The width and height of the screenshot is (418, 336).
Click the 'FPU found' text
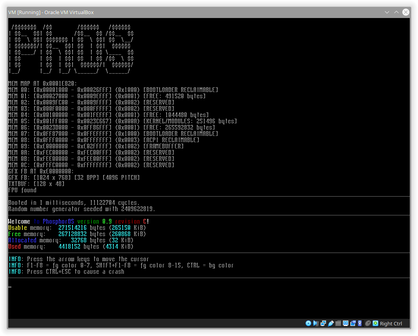coord(22,190)
